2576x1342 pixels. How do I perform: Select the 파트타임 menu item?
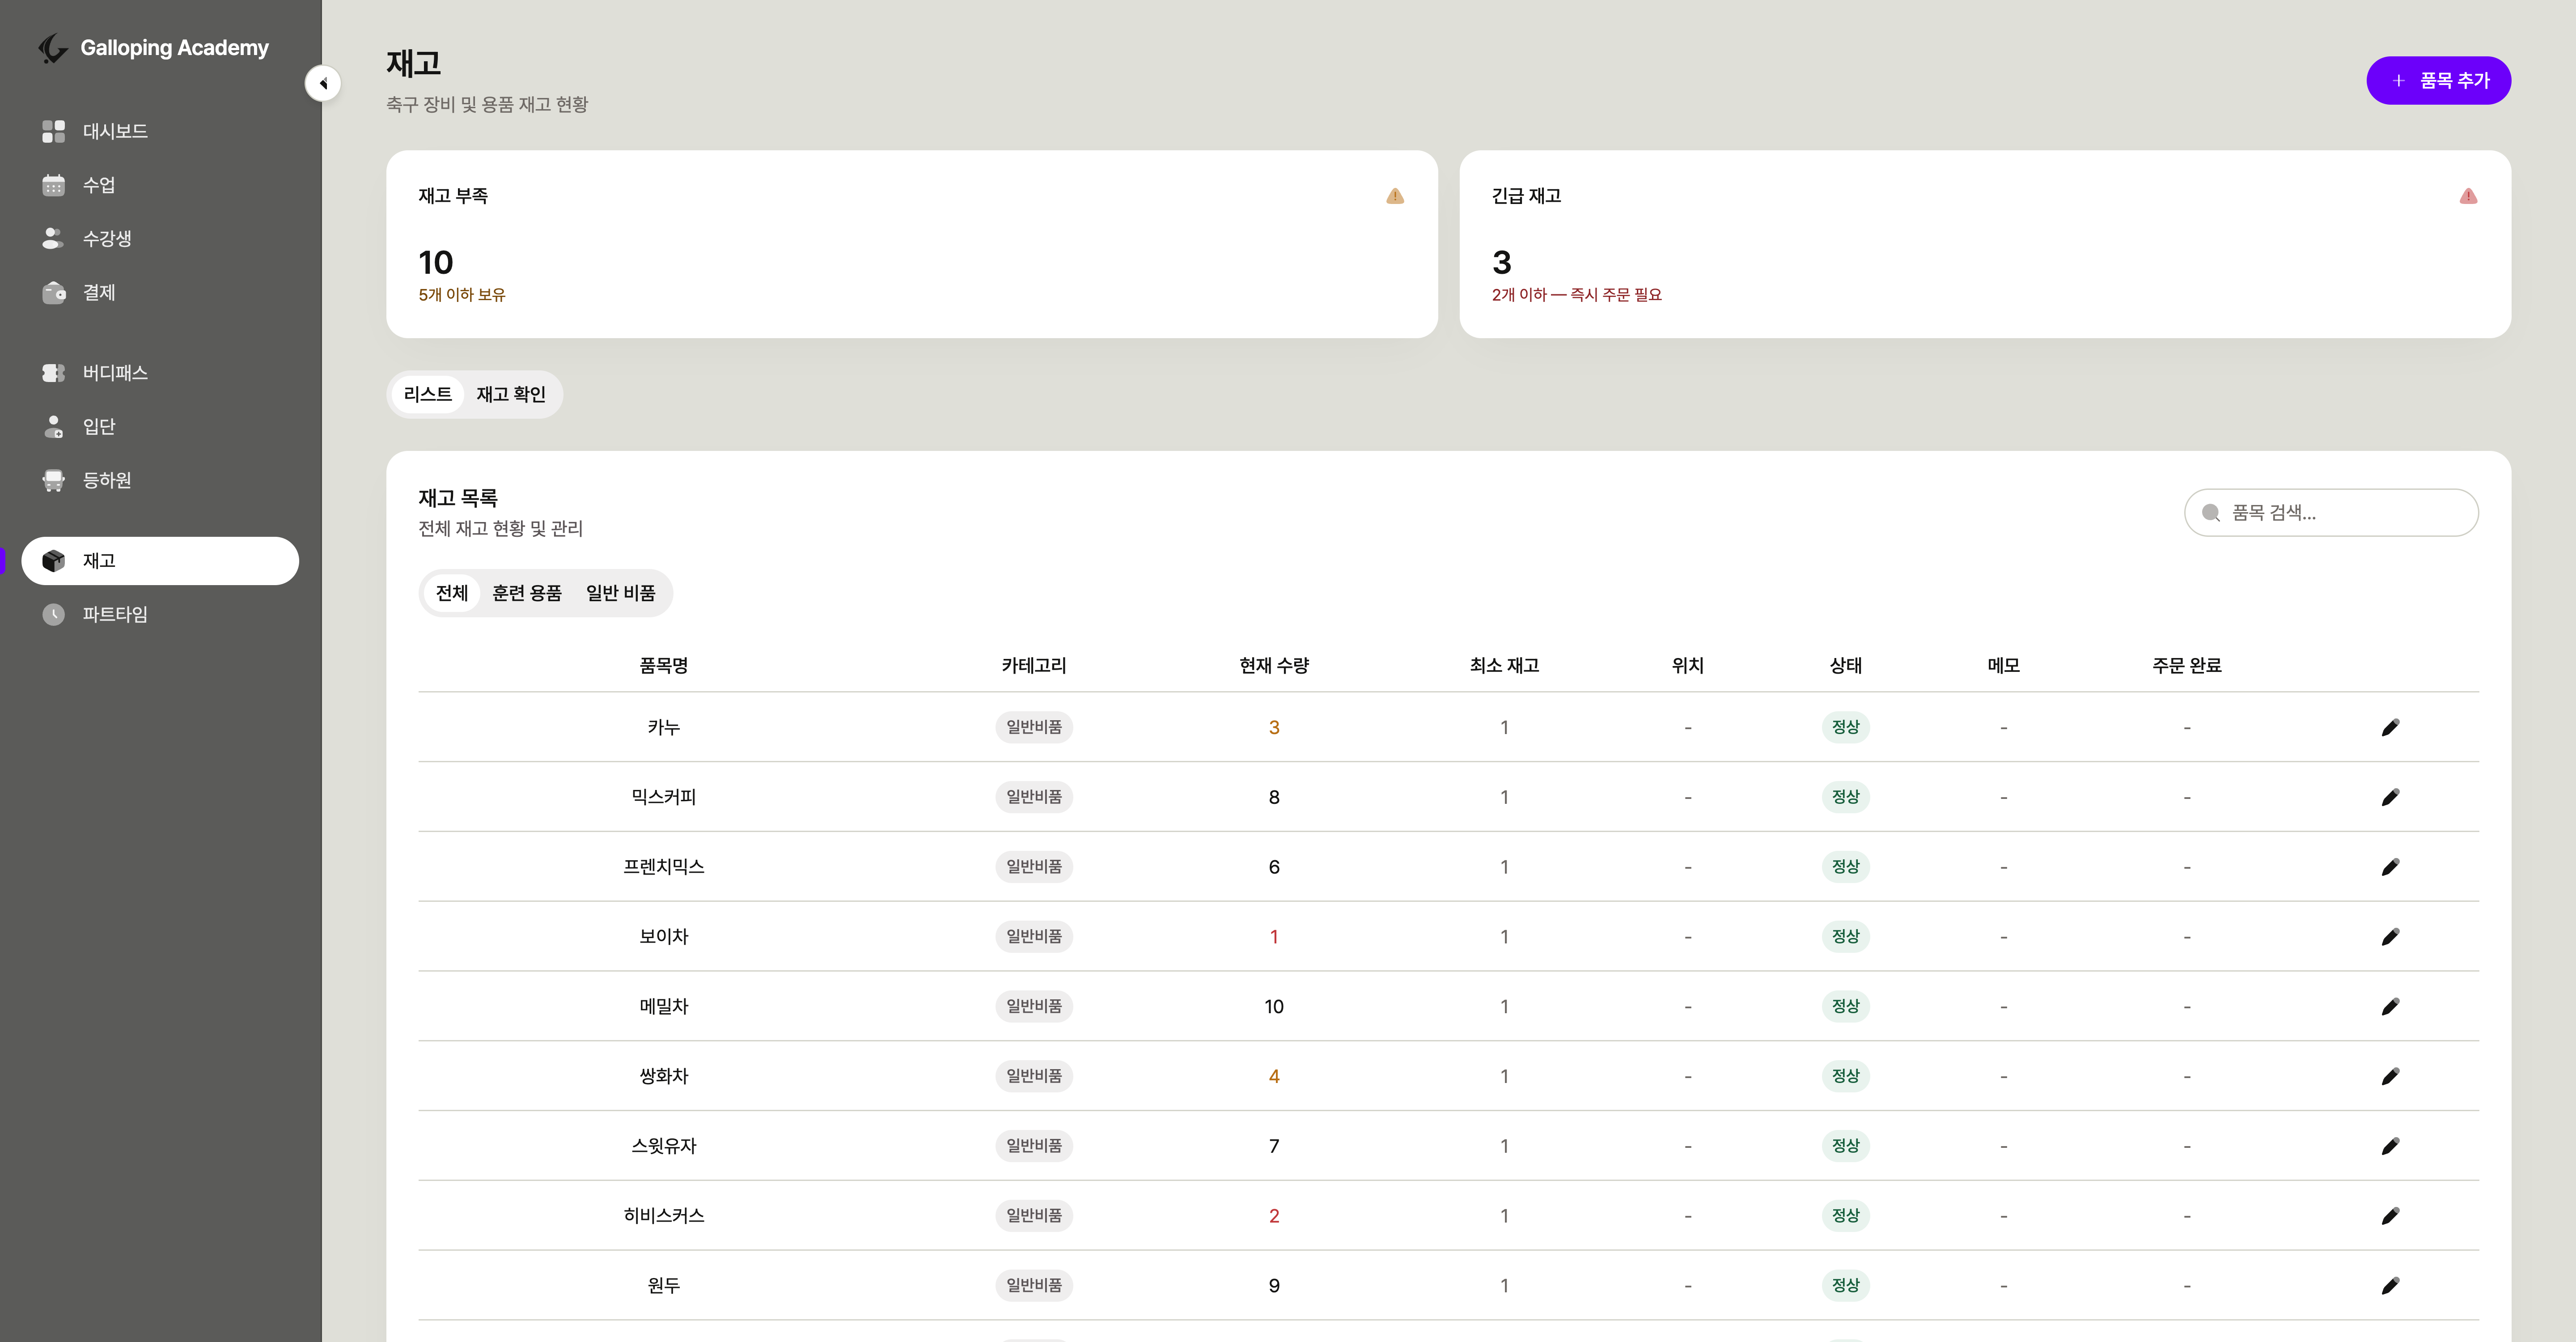(x=160, y=614)
